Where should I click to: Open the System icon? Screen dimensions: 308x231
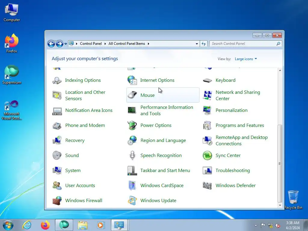(x=57, y=171)
